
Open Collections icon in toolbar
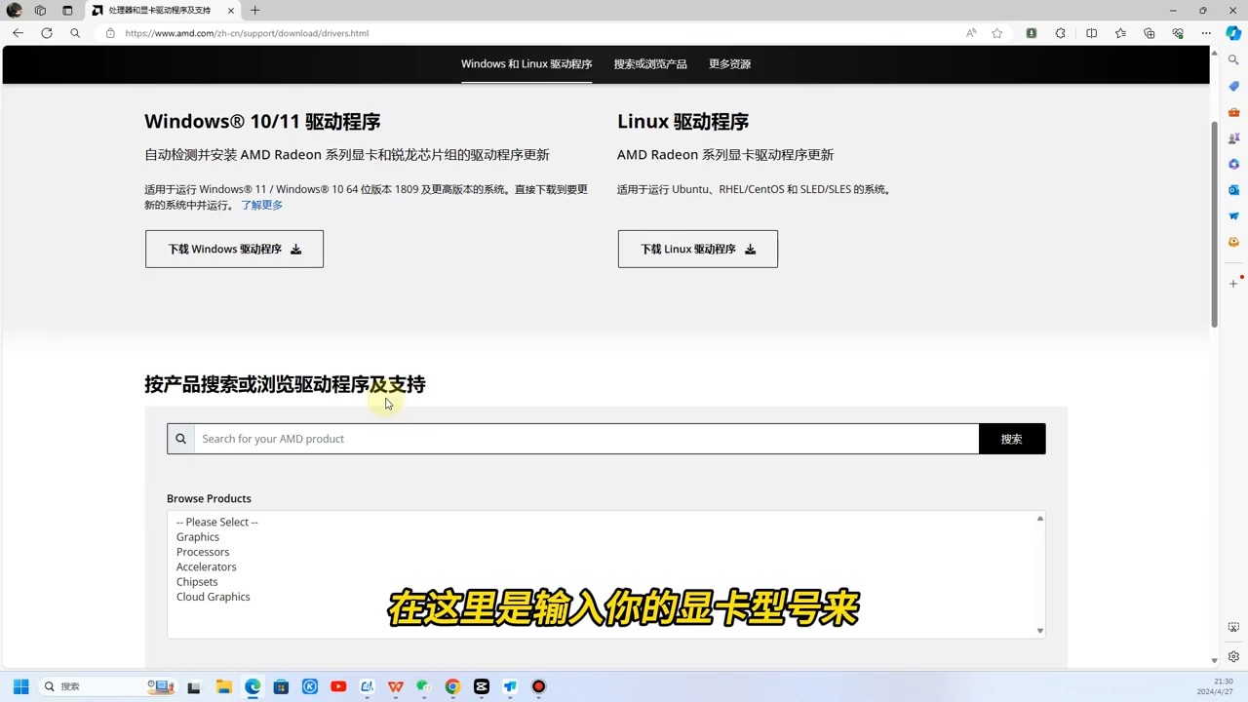point(1150,33)
